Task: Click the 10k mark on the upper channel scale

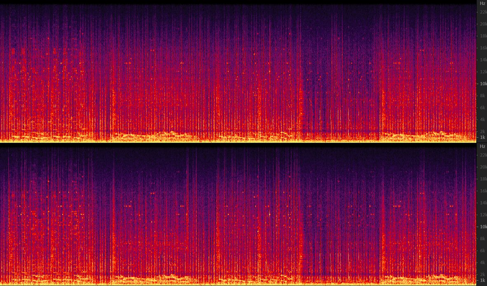Action: [x=483, y=84]
